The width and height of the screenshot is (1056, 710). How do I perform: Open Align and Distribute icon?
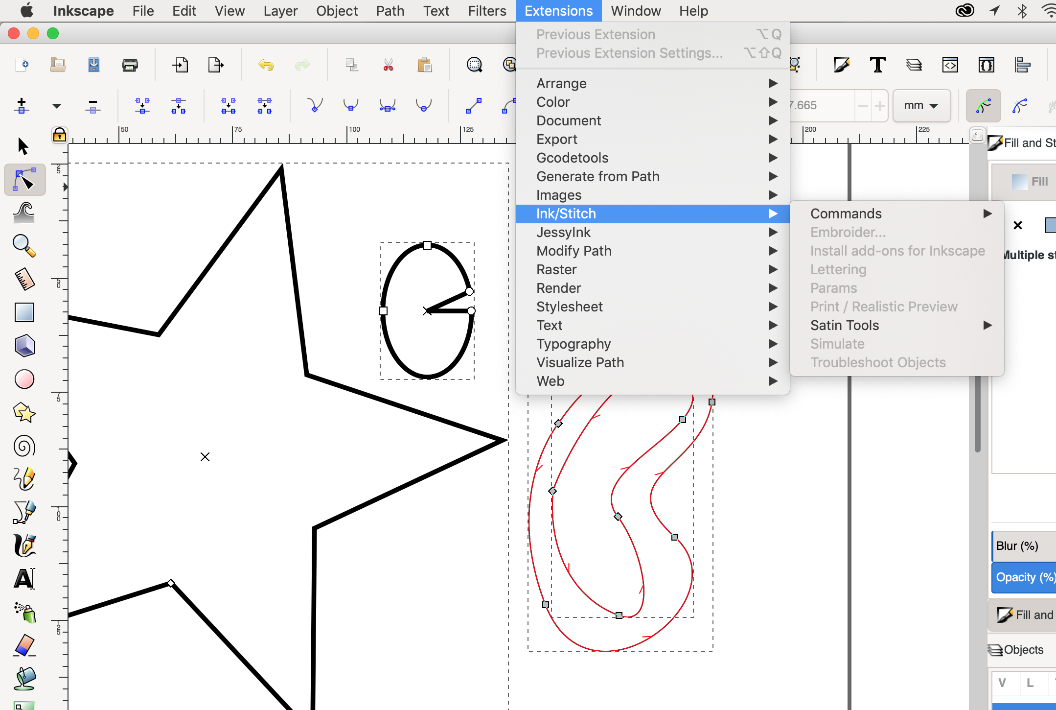(1023, 65)
